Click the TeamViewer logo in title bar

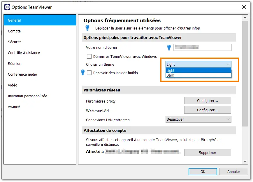[x=7, y=7]
